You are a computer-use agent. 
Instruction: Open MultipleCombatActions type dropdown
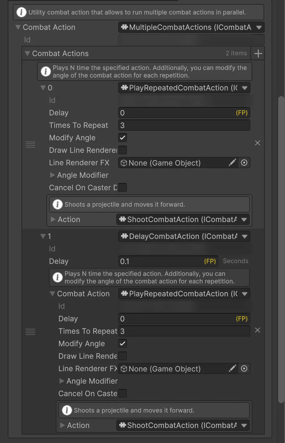191,27
